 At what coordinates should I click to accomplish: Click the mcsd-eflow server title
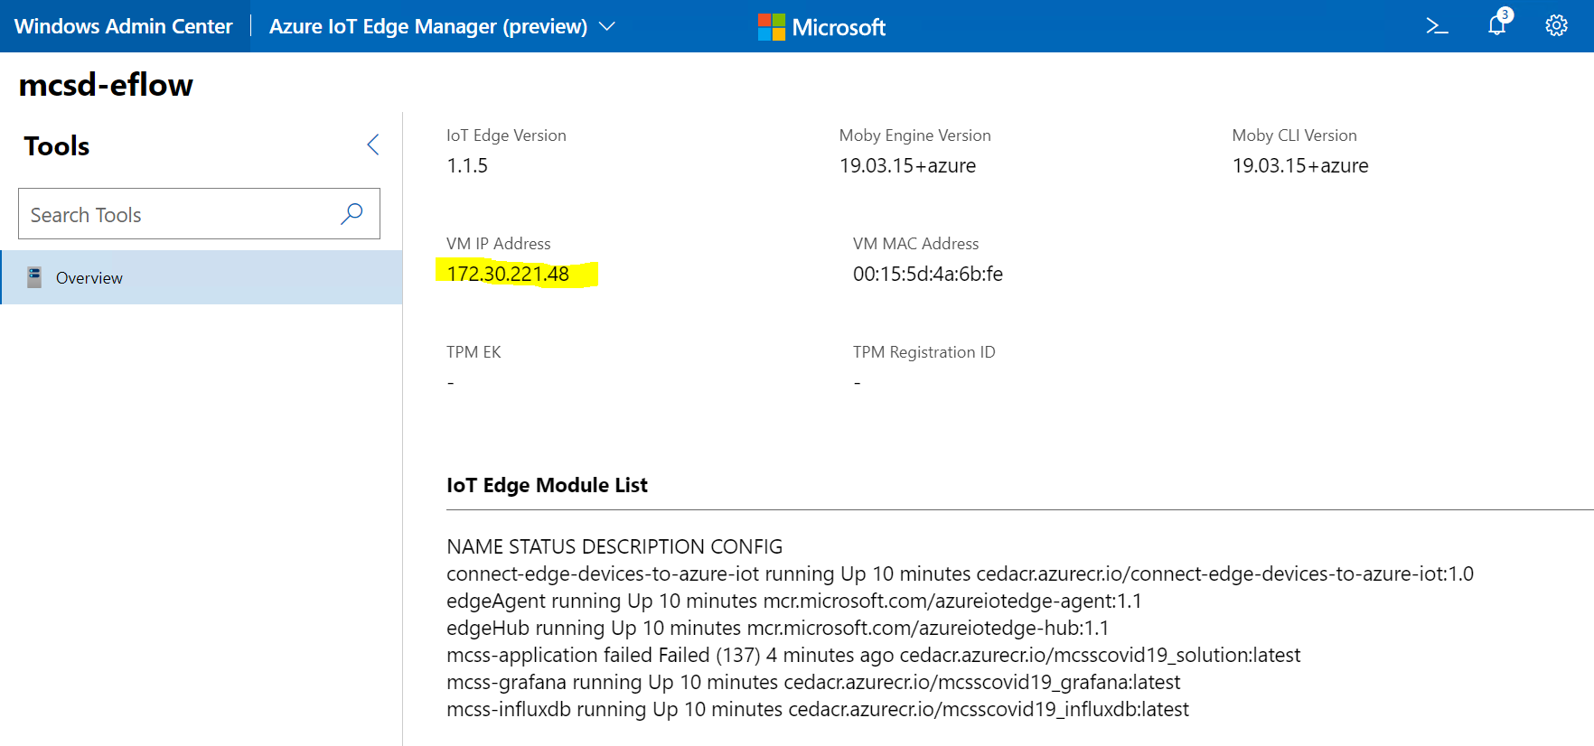click(x=106, y=85)
